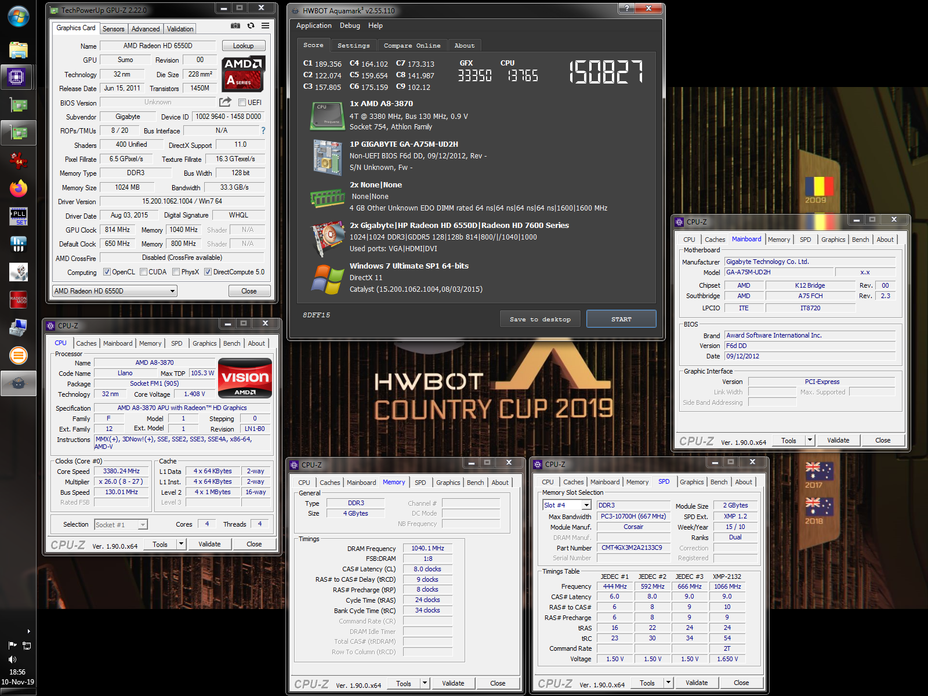The image size is (928, 696).
Task: Click the Windows logo icon in Aquamark
Action: 328,279
